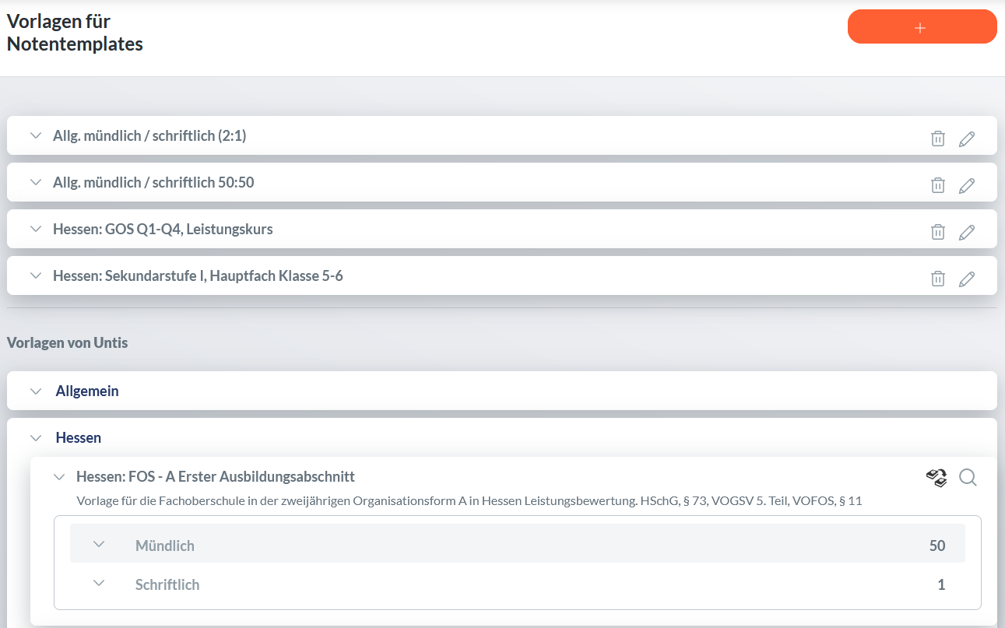This screenshot has width=1005, height=628.
Task: Expand the 'Mündlich' grade category
Action: point(99,544)
